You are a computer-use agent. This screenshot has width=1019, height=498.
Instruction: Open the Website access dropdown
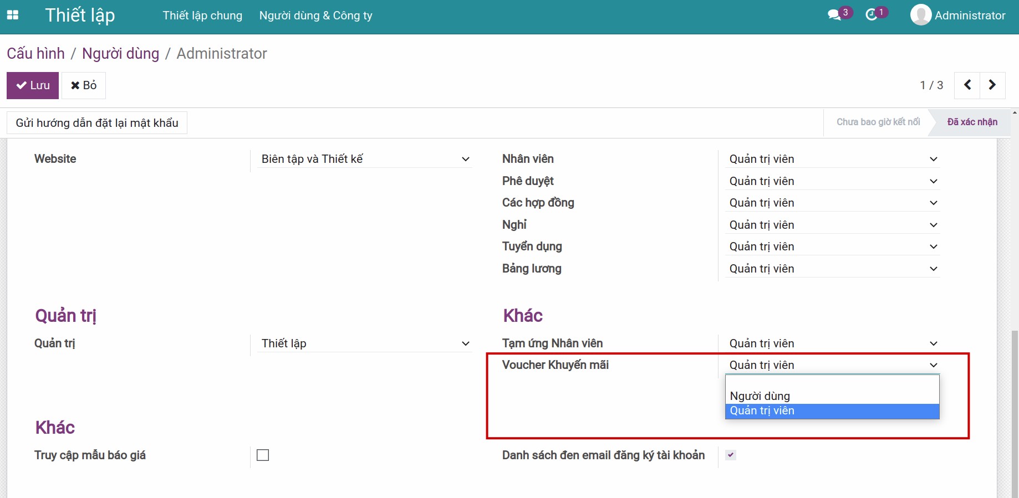(365, 159)
